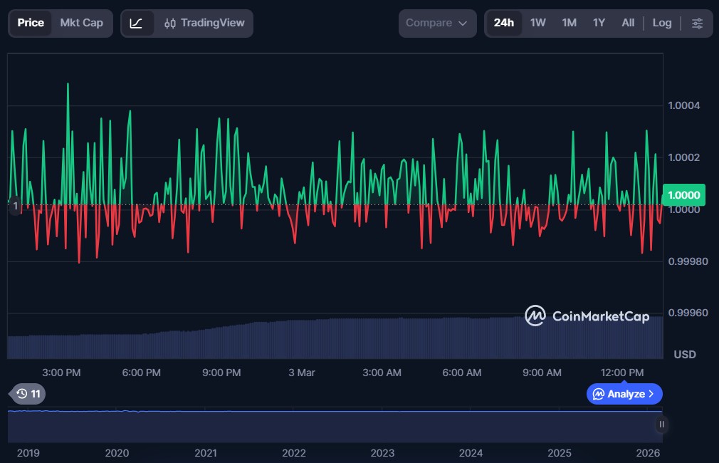719x463 pixels.
Task: Toggle the Log scale option
Action: [661, 23]
